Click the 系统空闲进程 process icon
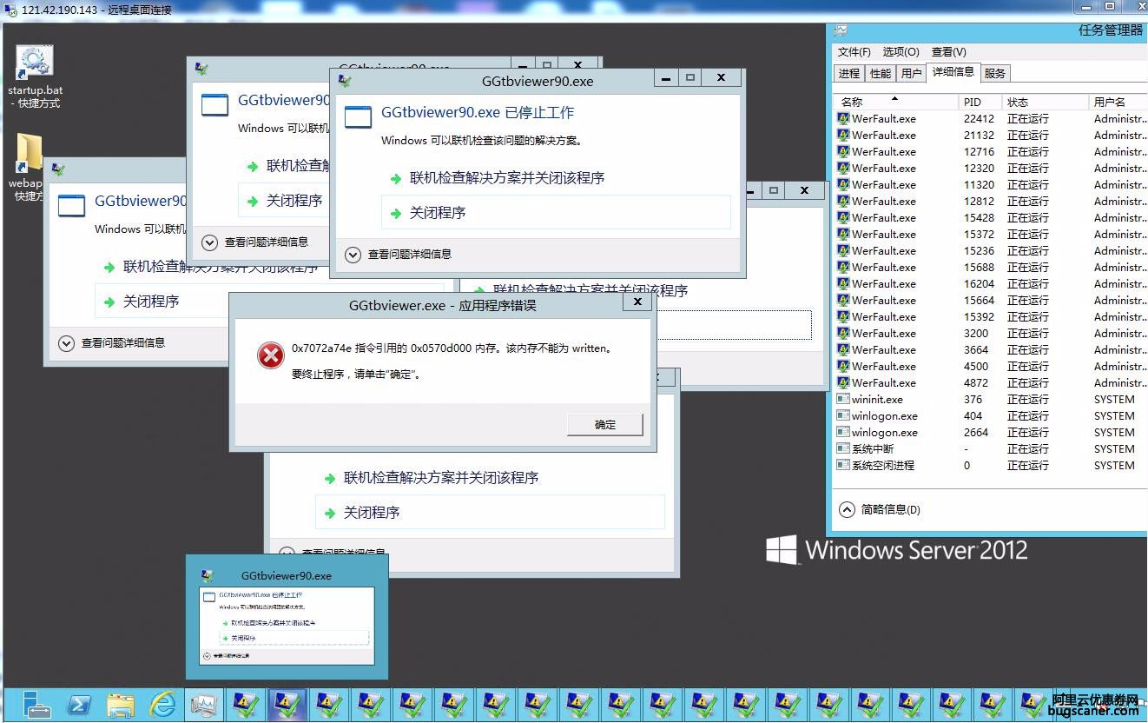 point(843,466)
